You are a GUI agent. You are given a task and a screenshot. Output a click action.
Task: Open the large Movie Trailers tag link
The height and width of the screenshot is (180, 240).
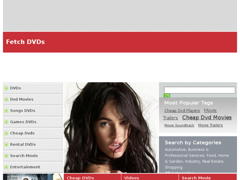(x=189, y=114)
